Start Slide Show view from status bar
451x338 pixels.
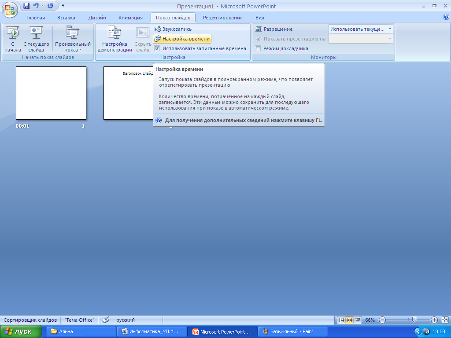coord(358,320)
